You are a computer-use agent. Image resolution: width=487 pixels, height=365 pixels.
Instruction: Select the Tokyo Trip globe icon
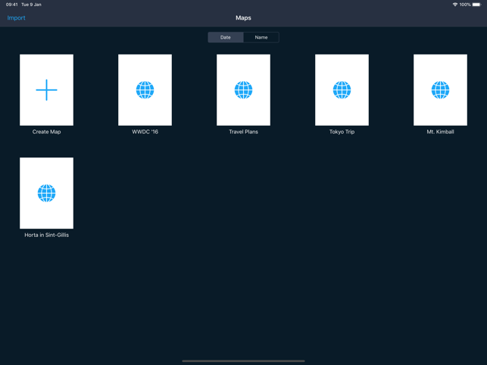(x=342, y=90)
